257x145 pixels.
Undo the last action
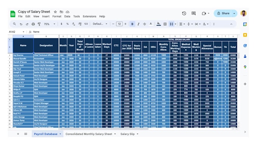[21, 24]
